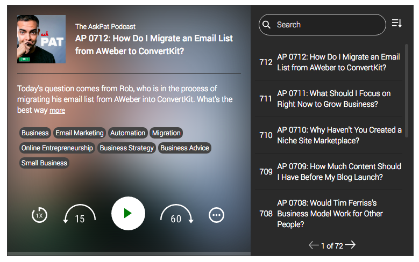Toggle episode sort order icon

pyautogui.click(x=397, y=23)
